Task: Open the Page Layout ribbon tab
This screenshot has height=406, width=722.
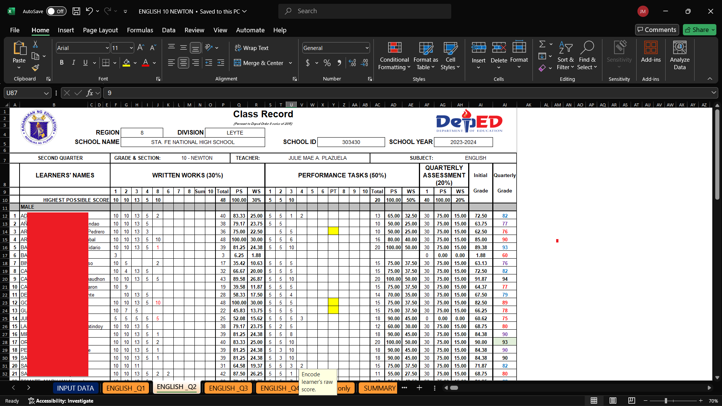Action: point(100,30)
